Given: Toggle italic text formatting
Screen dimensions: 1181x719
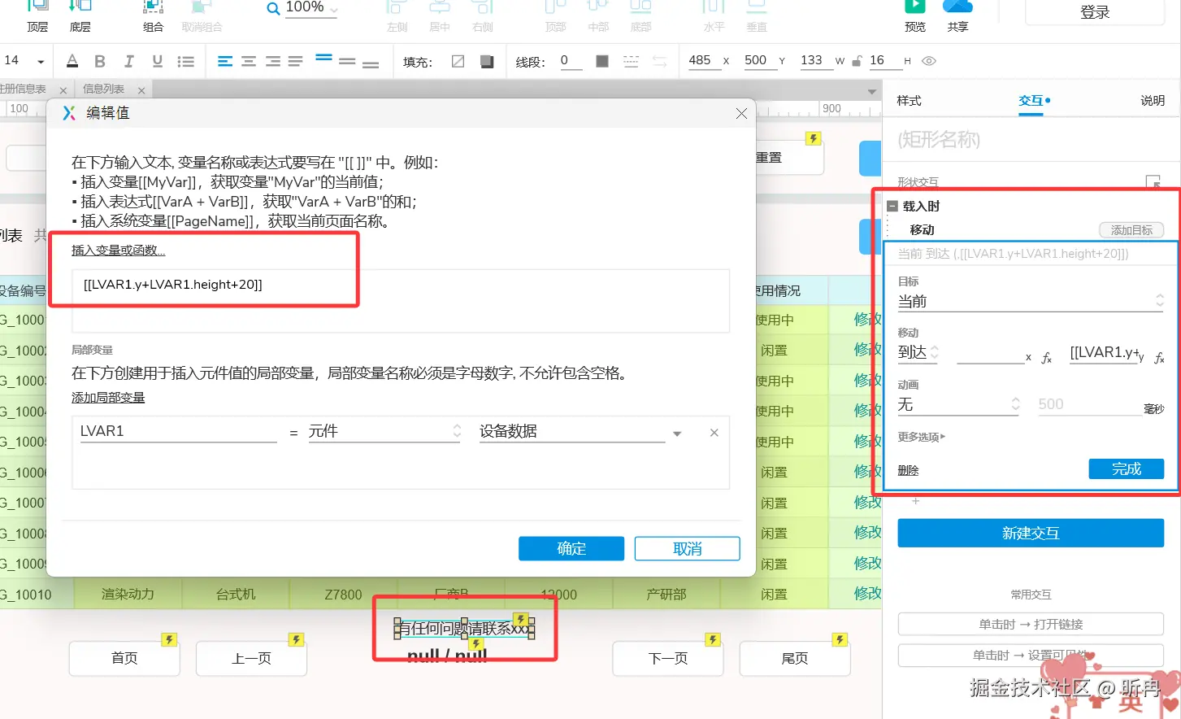Looking at the screenshot, I should pos(128,61).
